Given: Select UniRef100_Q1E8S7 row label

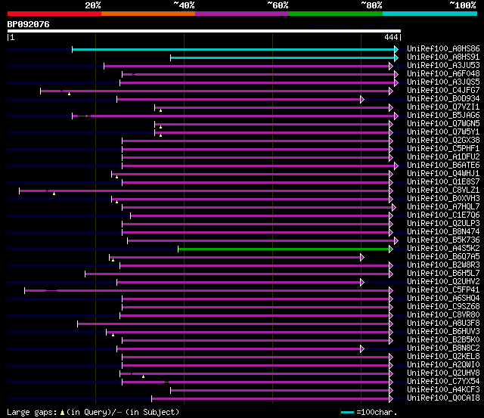Looking at the screenshot, I should tap(443, 182).
